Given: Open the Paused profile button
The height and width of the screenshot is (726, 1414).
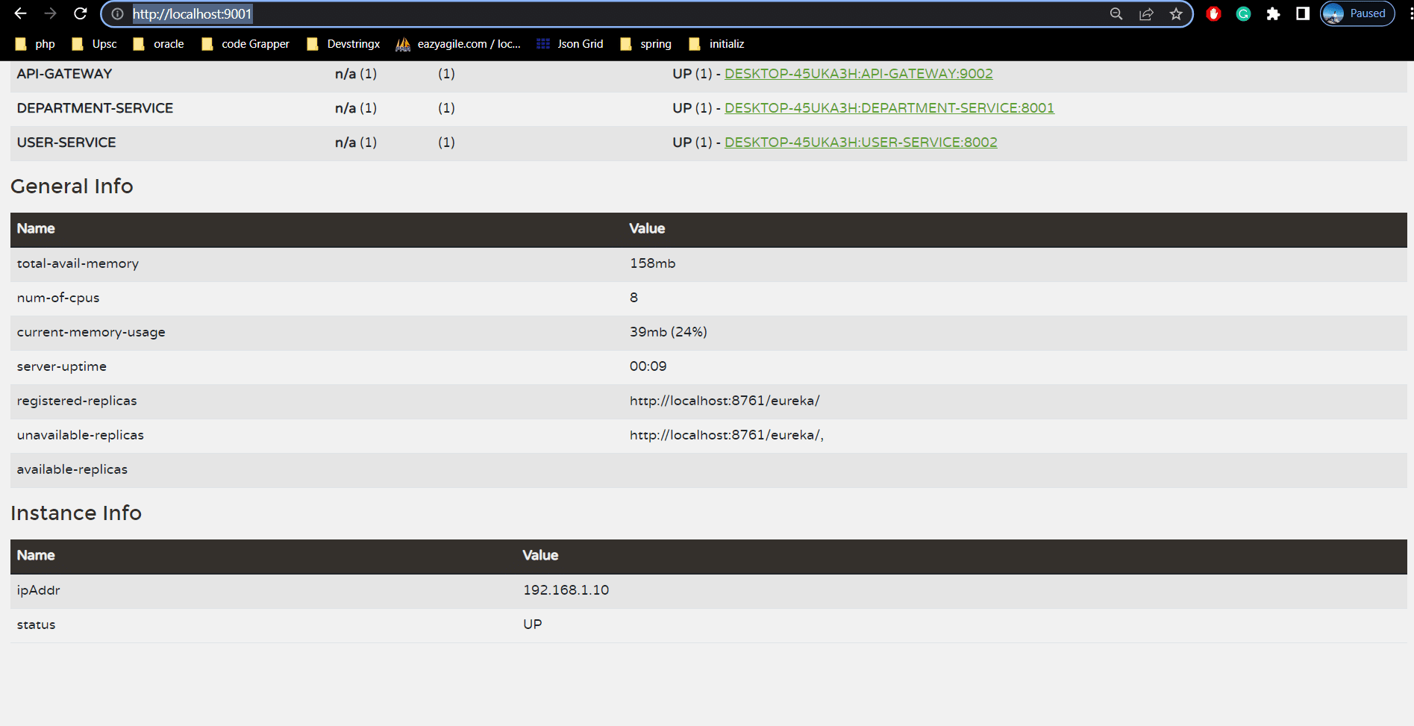Looking at the screenshot, I should 1357,13.
